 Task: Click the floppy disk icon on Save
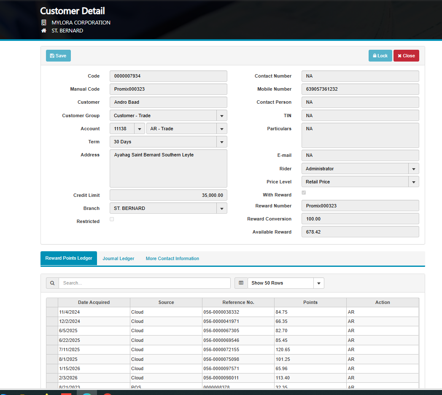(x=52, y=56)
